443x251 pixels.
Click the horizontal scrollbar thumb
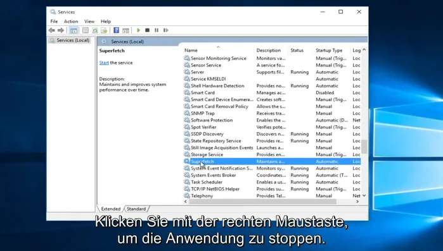262,202
